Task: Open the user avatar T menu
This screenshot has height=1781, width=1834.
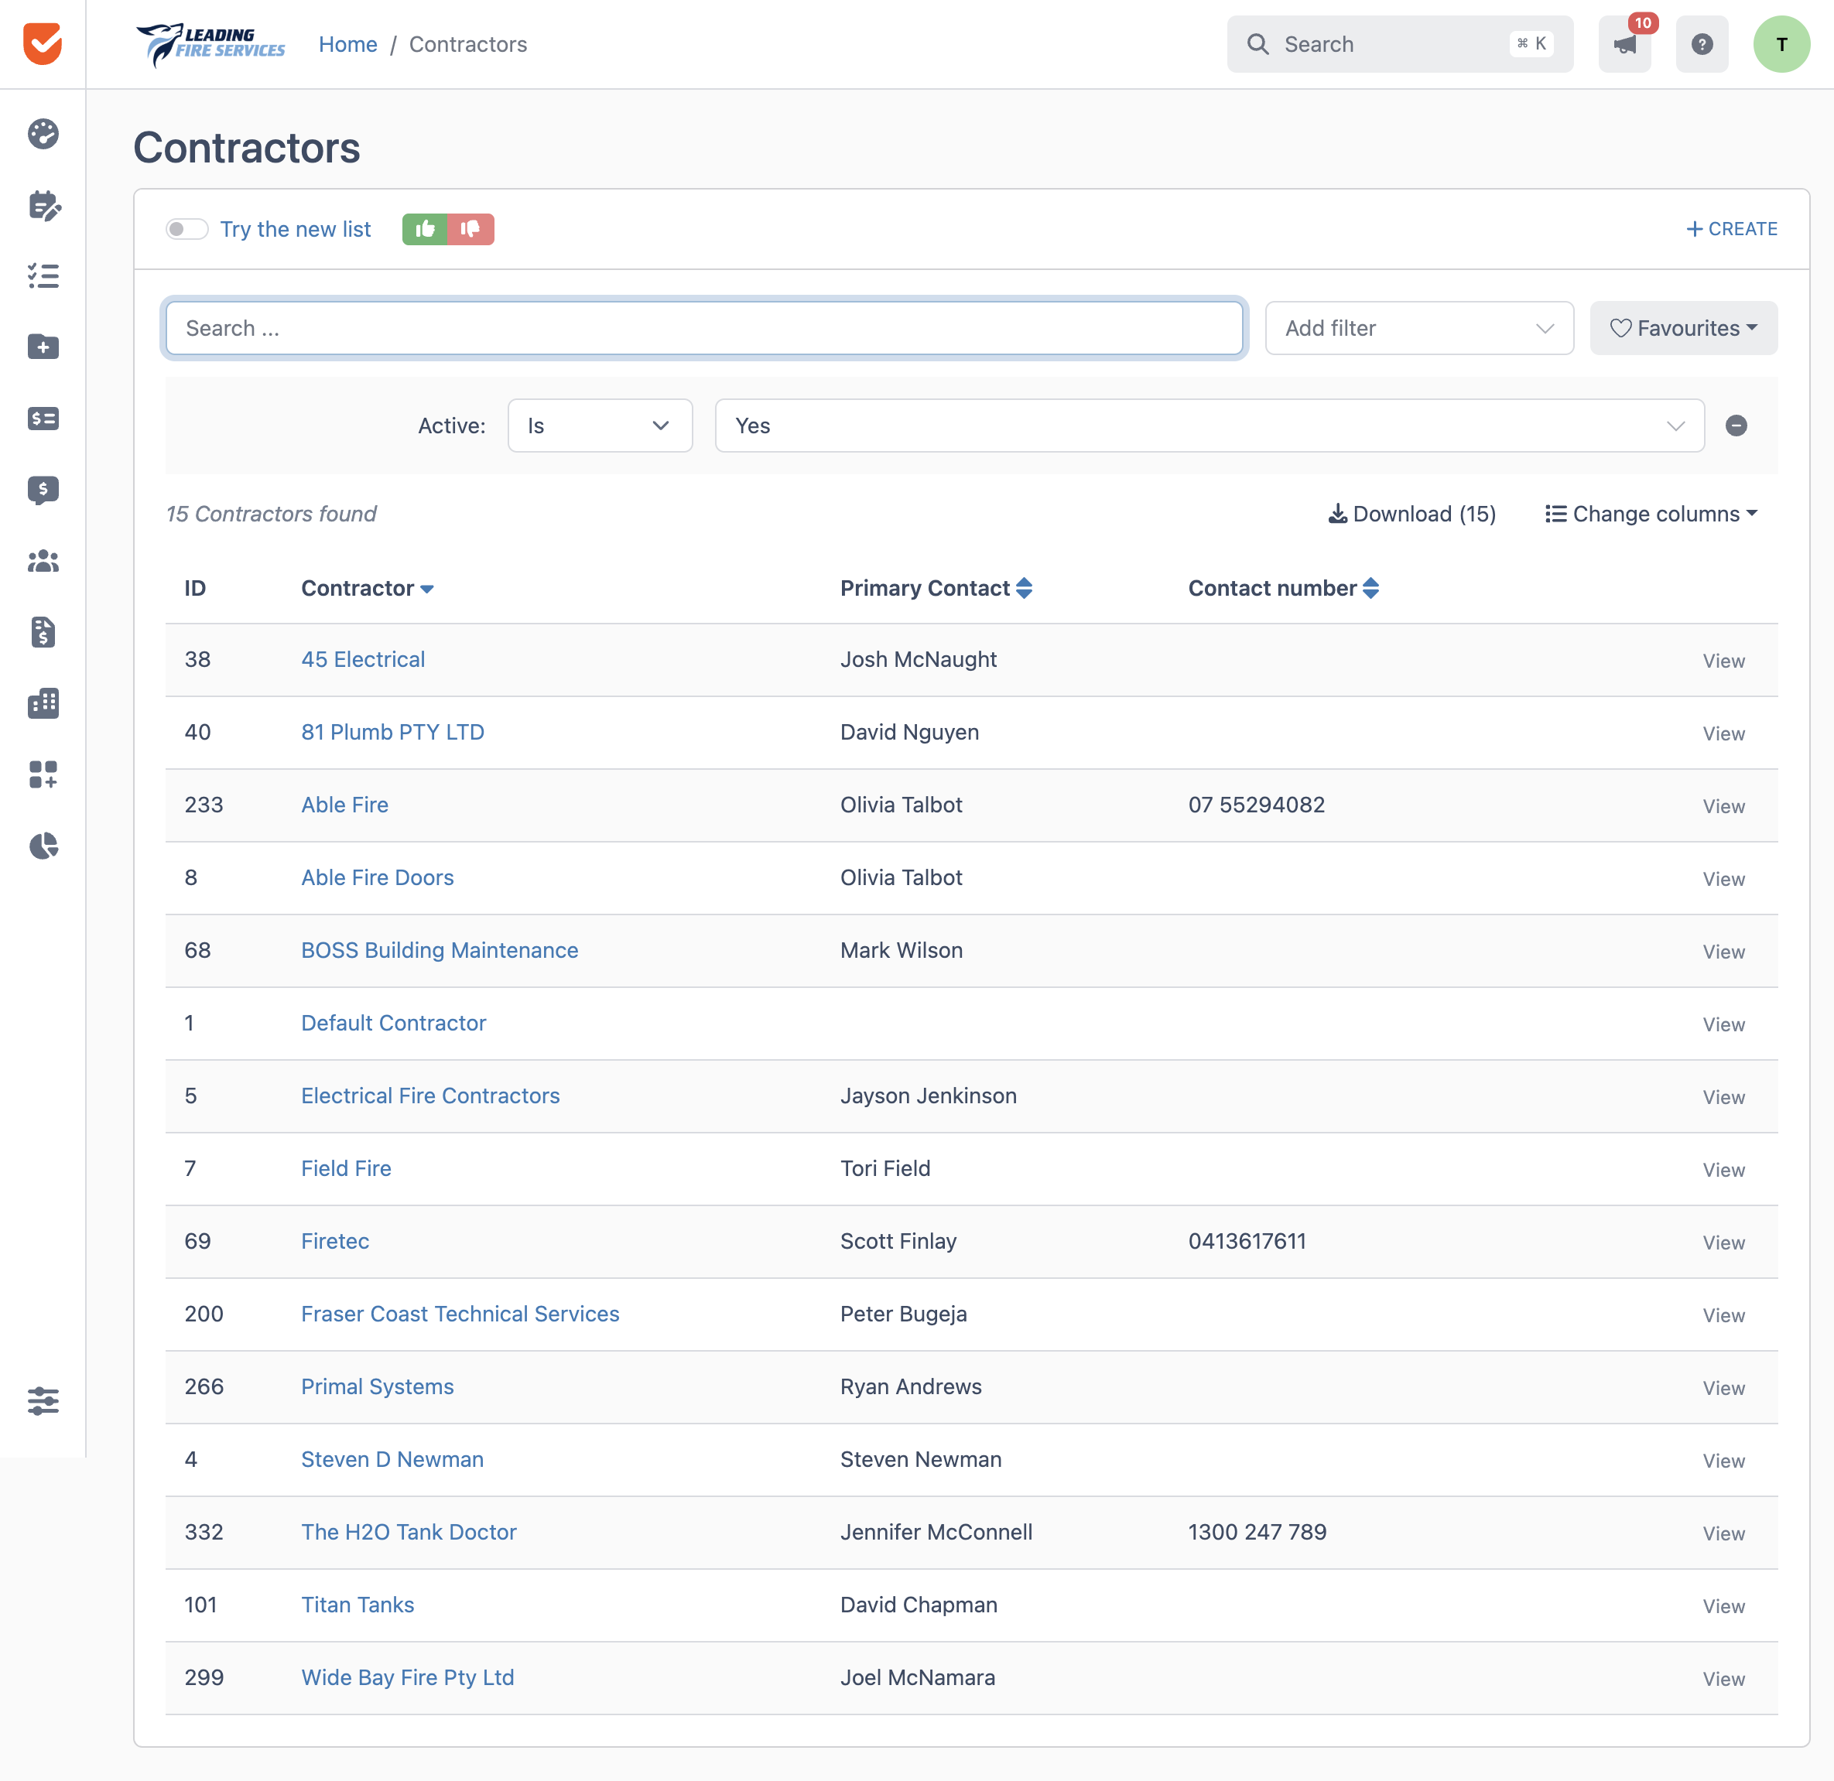Action: pyautogui.click(x=1781, y=44)
